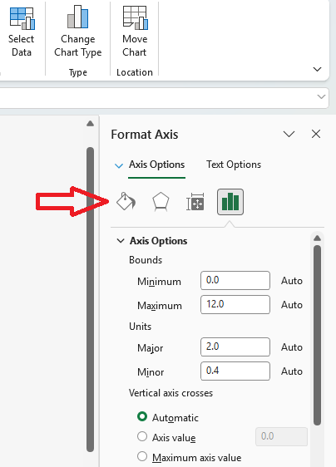Click the Move Chart icon
This screenshot has width=336, height=467.
(135, 18)
